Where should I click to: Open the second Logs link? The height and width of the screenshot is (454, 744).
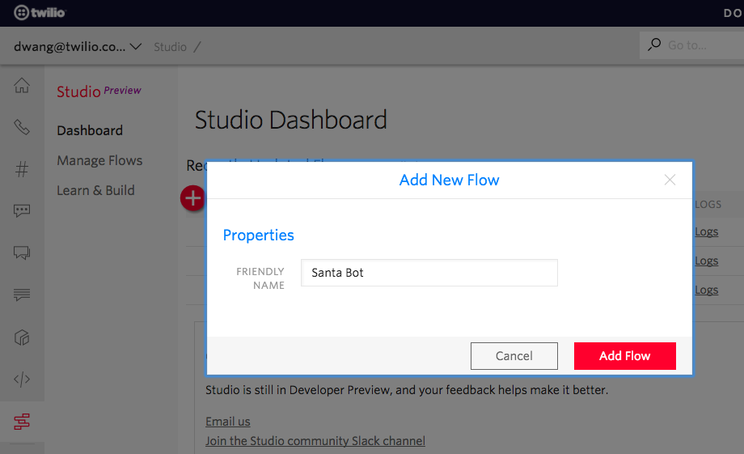pos(707,261)
